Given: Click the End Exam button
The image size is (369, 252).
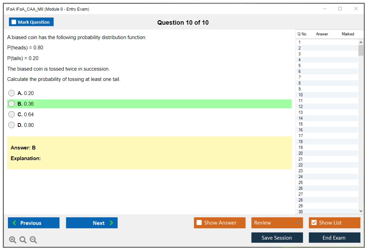Looking at the screenshot, I should (334, 238).
